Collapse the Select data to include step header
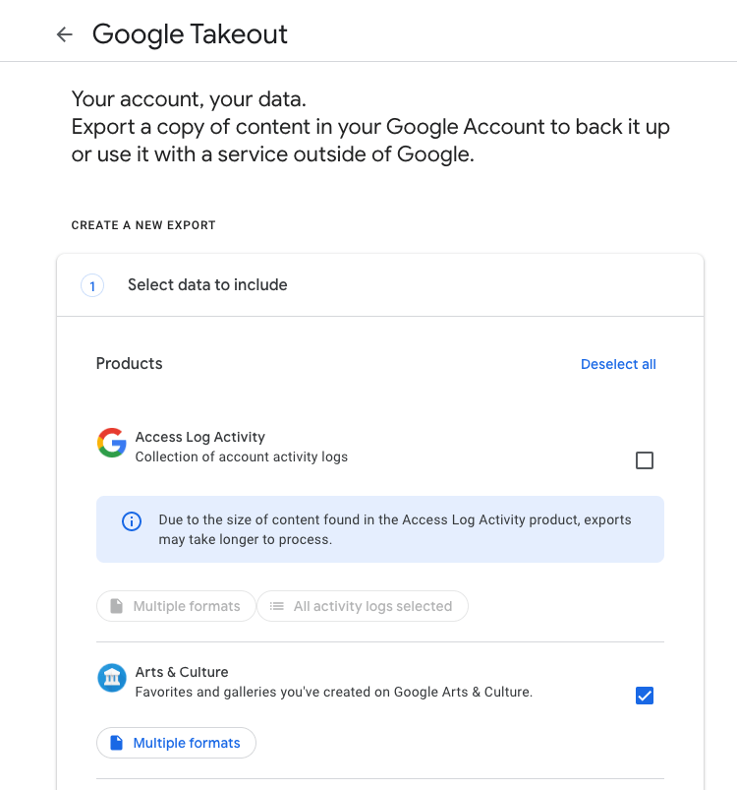Image resolution: width=737 pixels, height=790 pixels. [380, 285]
